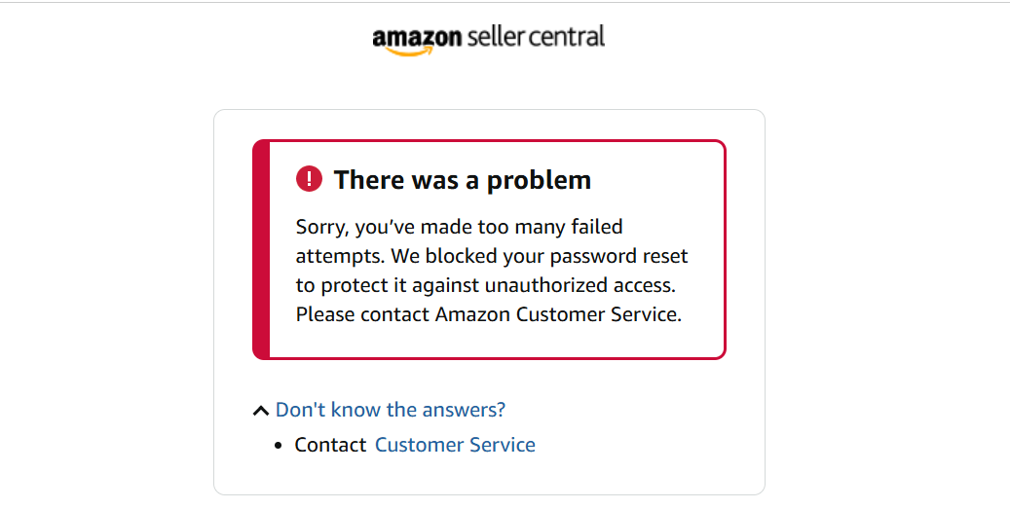Click the word attempts in the error message

(x=340, y=257)
